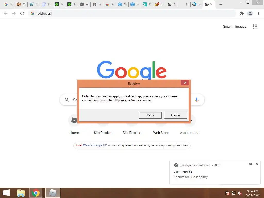Open the Web Store shortcut
This screenshot has height=198, width=264.
click(x=161, y=133)
